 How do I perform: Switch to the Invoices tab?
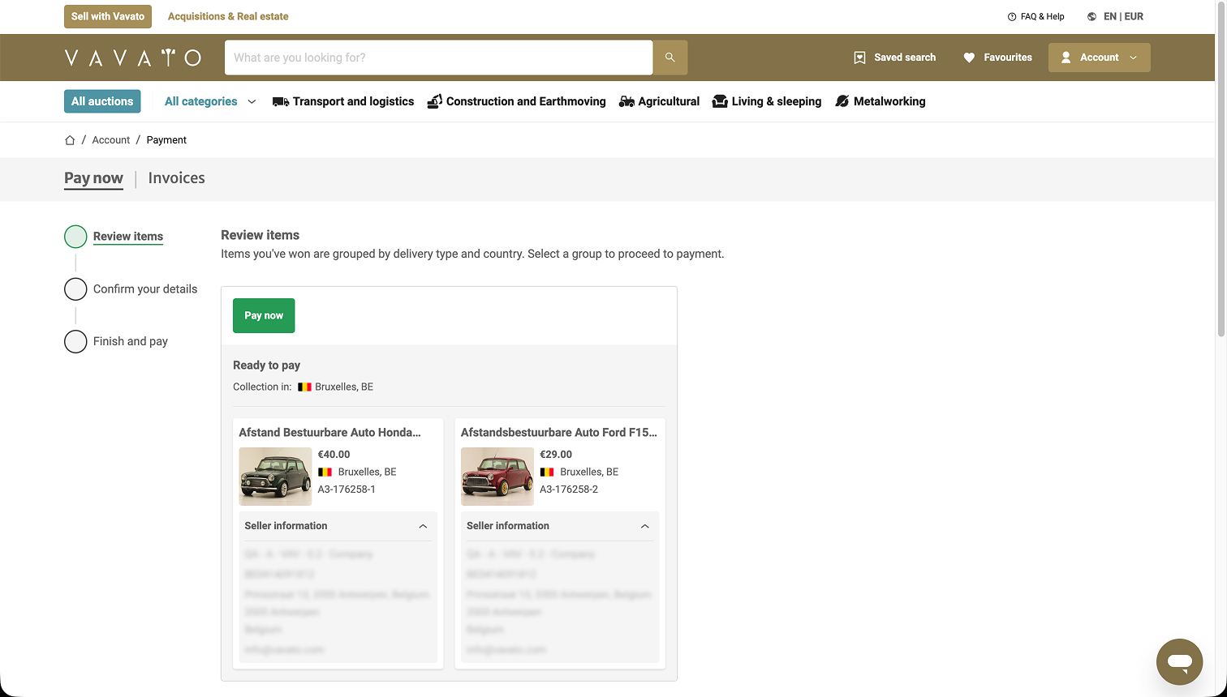click(x=176, y=178)
